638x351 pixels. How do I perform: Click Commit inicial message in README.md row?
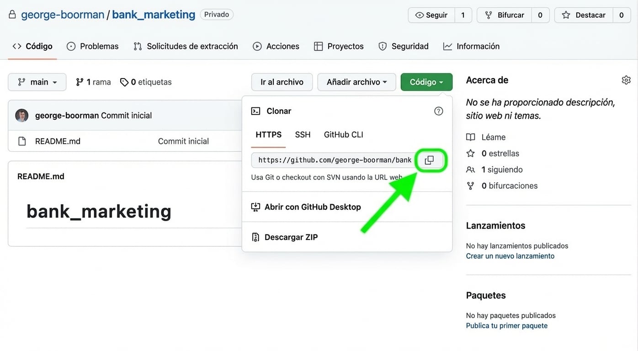click(183, 141)
